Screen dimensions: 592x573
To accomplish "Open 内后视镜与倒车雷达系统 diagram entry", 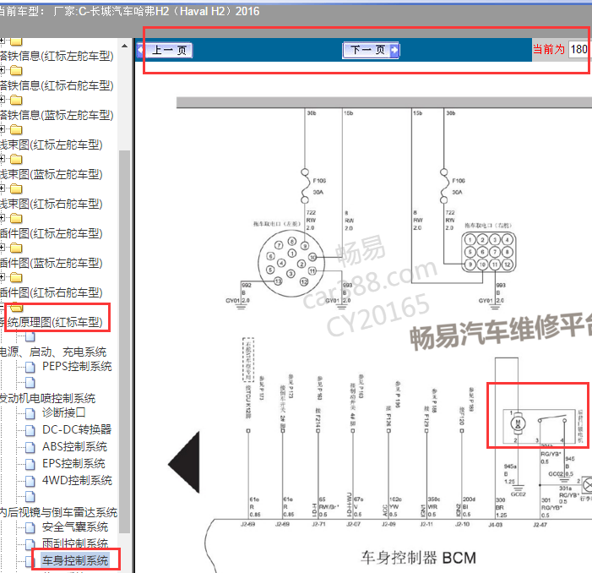I will pos(58,512).
